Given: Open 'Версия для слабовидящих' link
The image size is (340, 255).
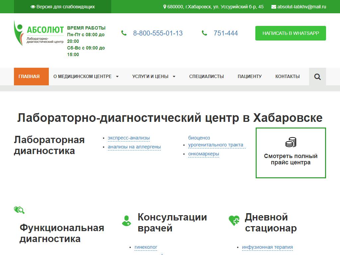Looking at the screenshot, I should pyautogui.click(x=63, y=7).
